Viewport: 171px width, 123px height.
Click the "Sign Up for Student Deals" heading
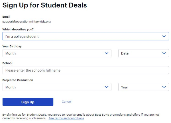(x=45, y=5)
